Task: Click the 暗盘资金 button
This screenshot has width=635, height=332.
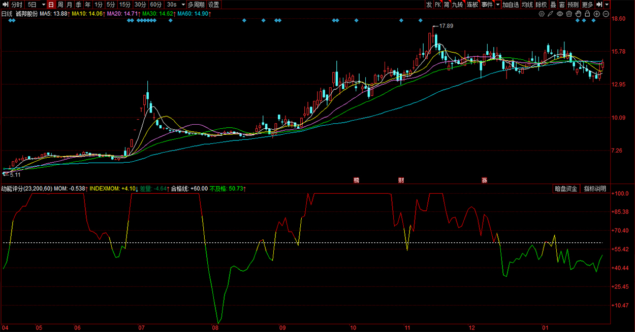Action: click(x=566, y=189)
